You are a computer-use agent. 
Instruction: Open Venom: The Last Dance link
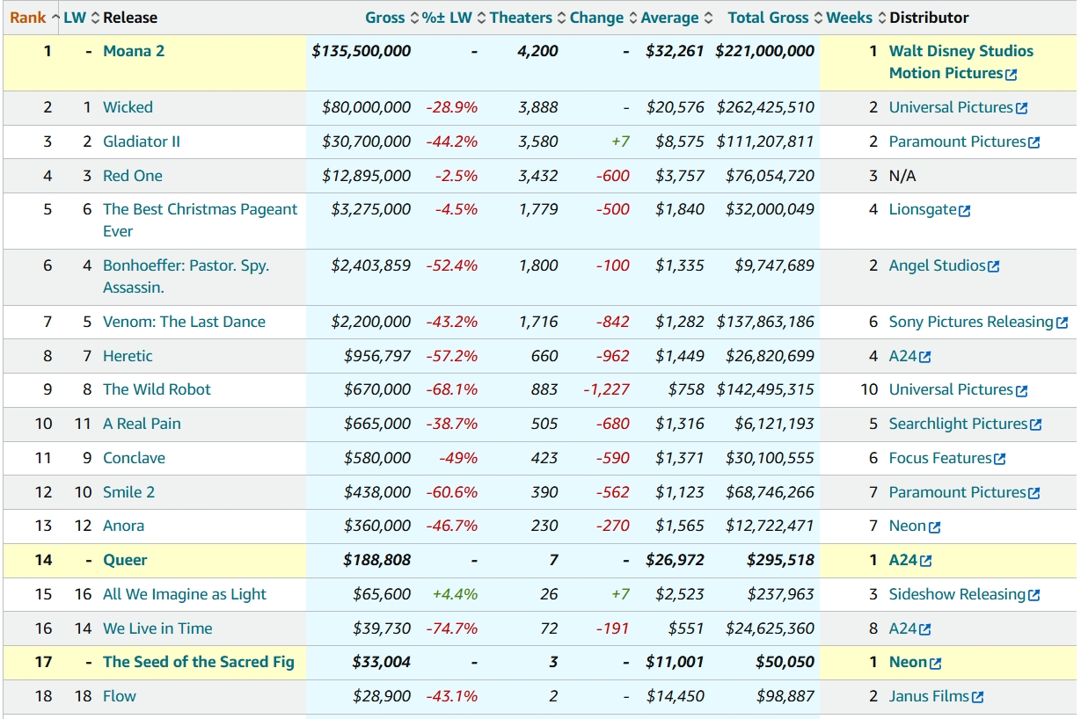pyautogui.click(x=184, y=322)
